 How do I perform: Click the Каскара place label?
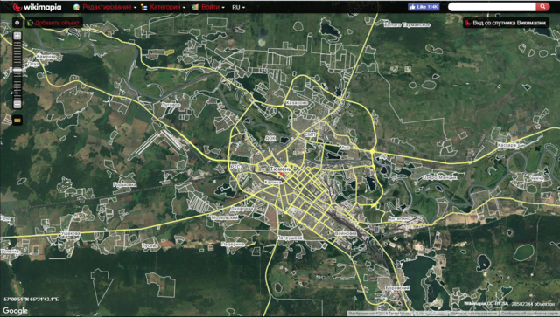[x=507, y=145]
